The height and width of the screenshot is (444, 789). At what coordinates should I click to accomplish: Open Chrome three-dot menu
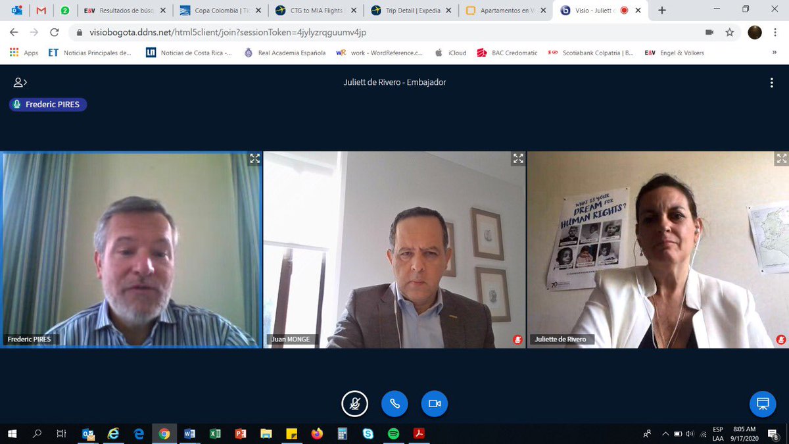pyautogui.click(x=776, y=32)
